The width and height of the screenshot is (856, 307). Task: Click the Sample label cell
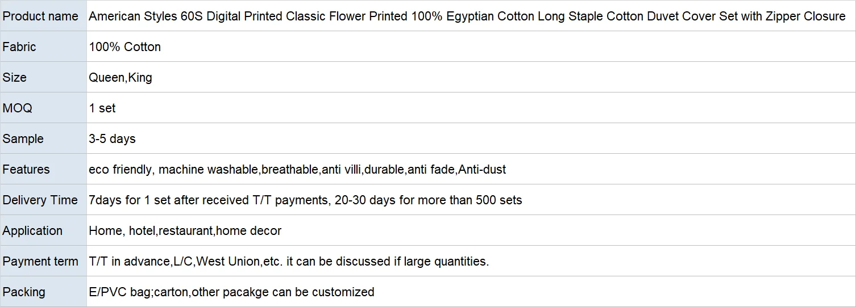tap(23, 139)
